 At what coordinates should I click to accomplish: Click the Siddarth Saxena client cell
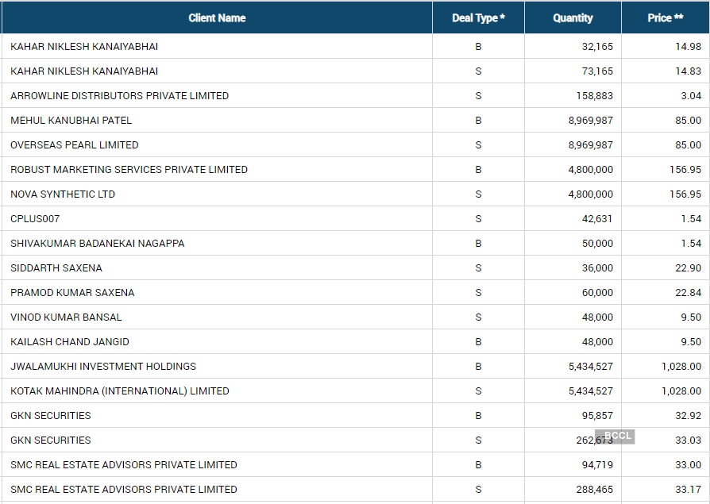click(x=56, y=268)
